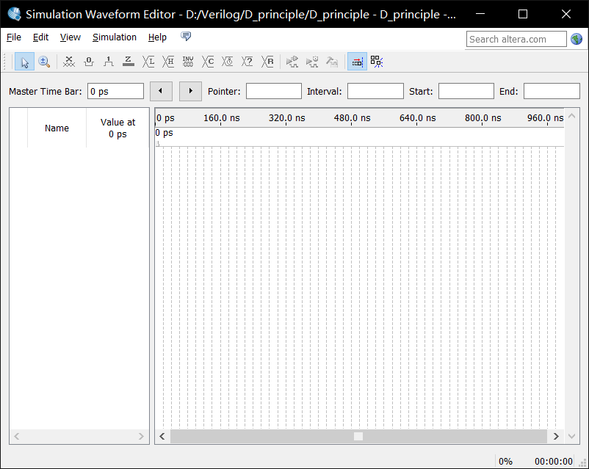Click the 960.0 ns timeline marker
The image size is (589, 469).
[x=545, y=118]
